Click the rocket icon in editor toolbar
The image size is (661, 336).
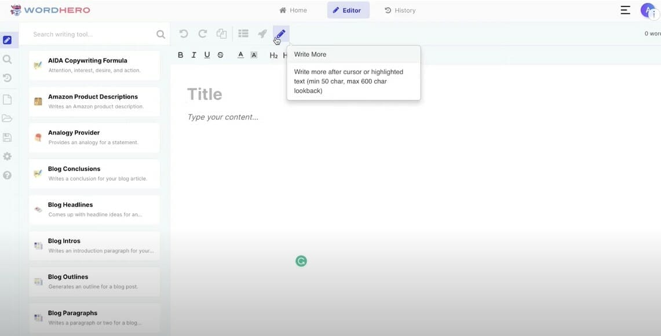point(262,34)
